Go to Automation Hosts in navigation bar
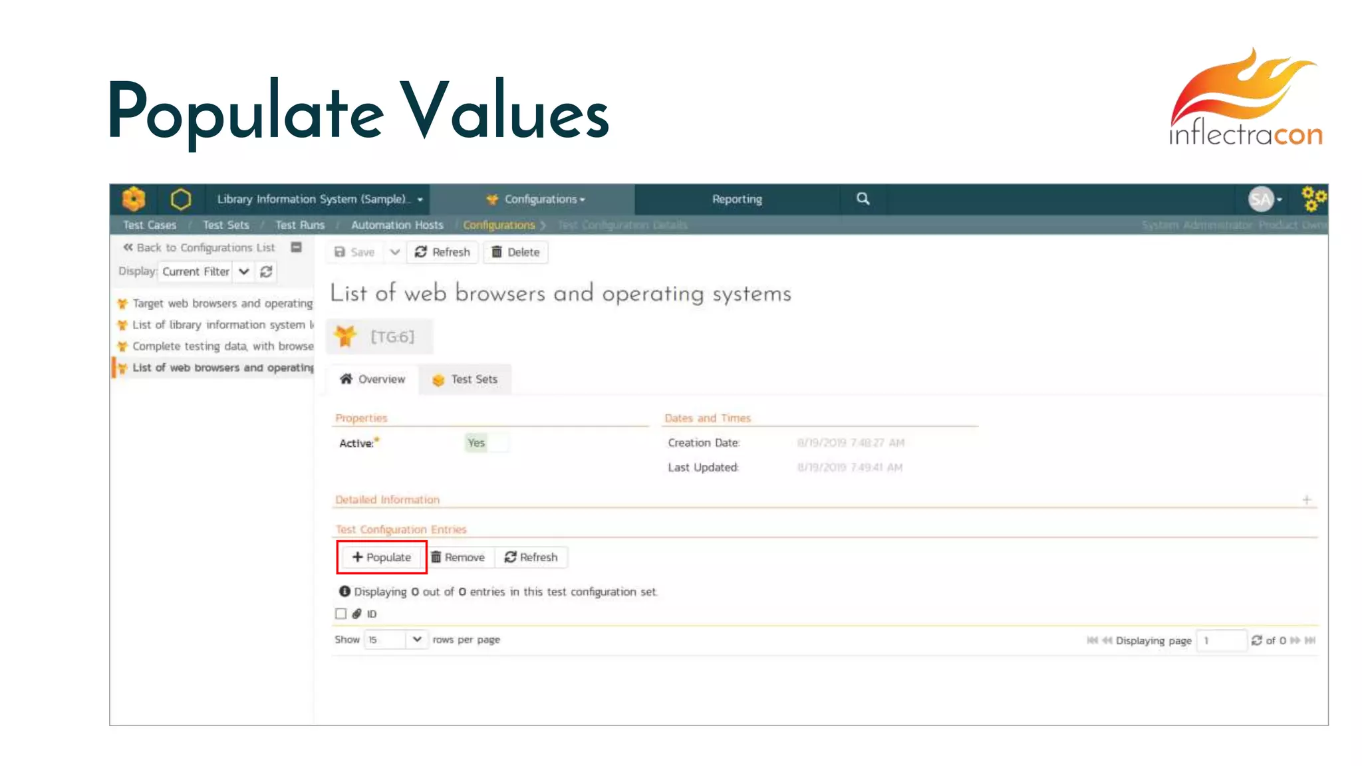 pyautogui.click(x=397, y=225)
